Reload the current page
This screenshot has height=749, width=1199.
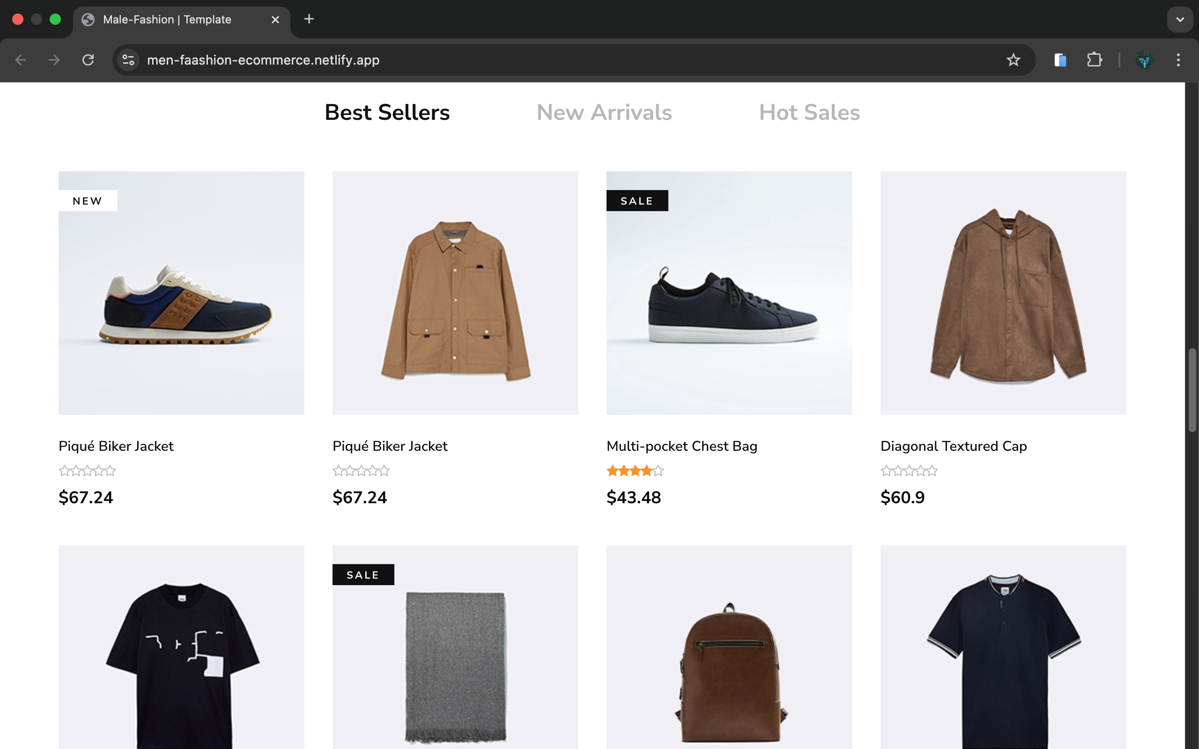pos(88,60)
